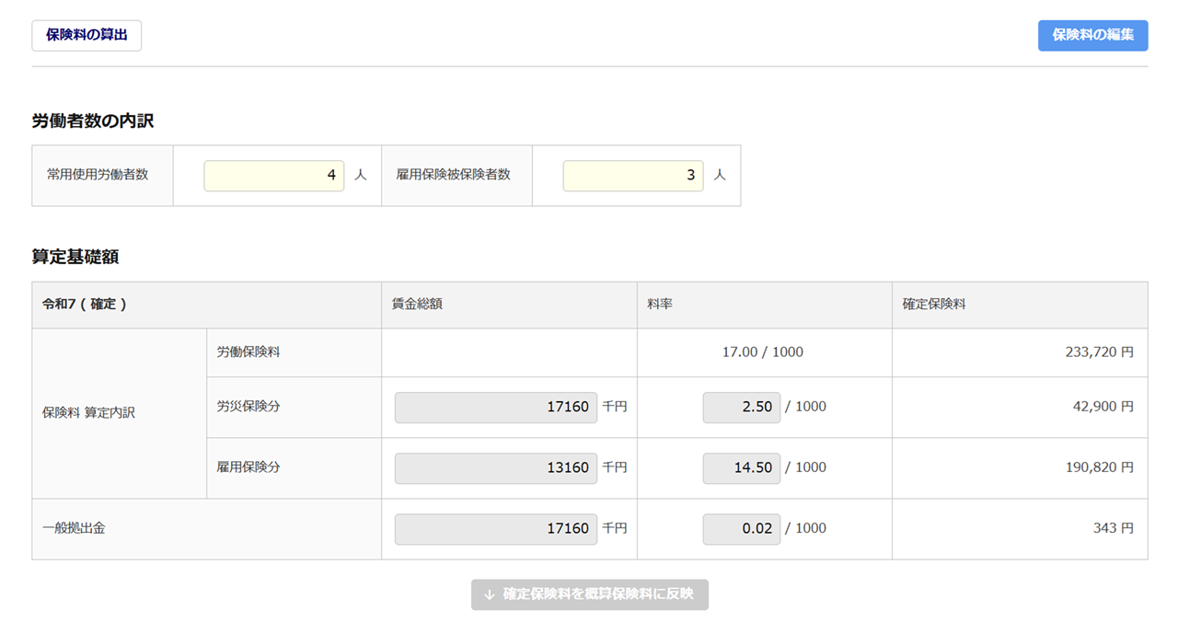Select the 労災保険分 rate field 2.50
This screenshot has width=1178, height=622.
(x=741, y=407)
